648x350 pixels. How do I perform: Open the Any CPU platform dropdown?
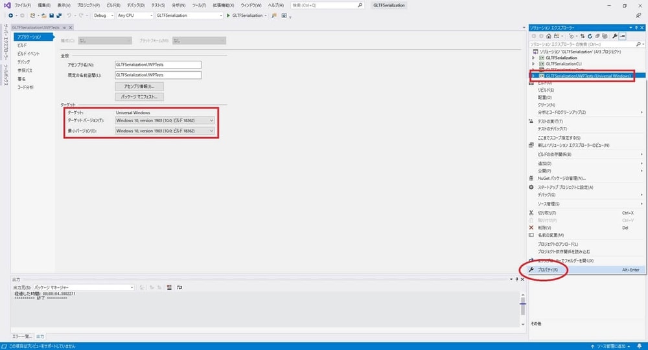(x=135, y=16)
